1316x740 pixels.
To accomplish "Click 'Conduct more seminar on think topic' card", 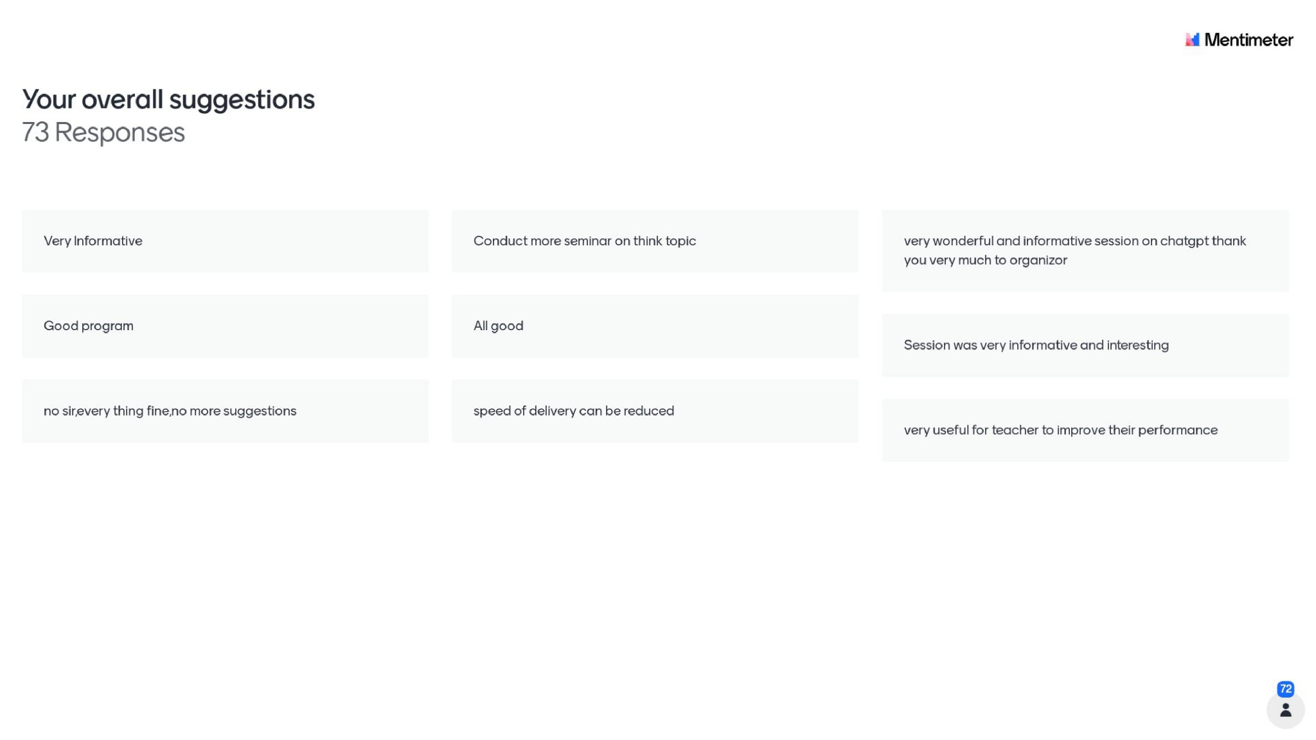I will pos(654,241).
